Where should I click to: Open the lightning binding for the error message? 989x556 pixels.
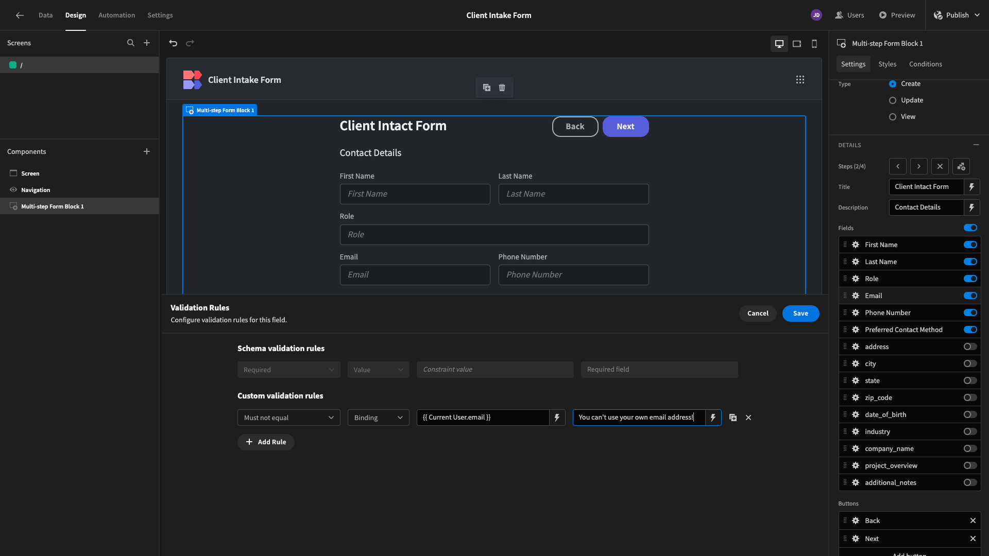(x=713, y=418)
